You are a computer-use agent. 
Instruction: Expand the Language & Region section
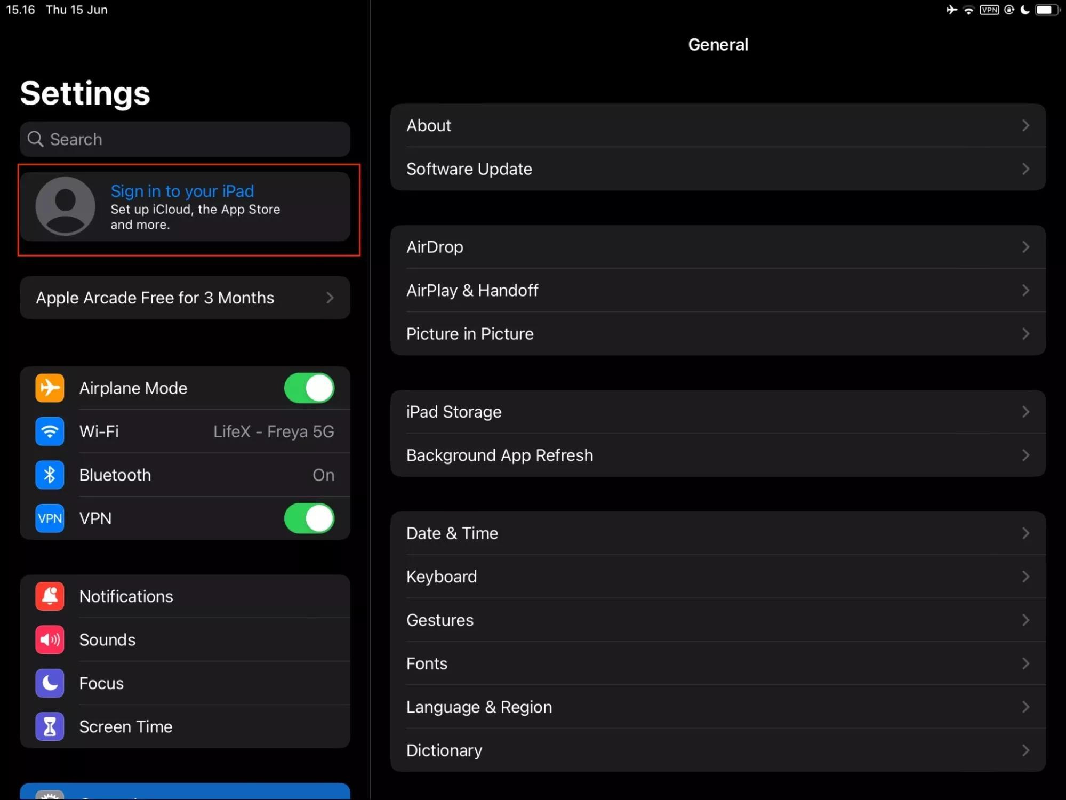click(718, 707)
